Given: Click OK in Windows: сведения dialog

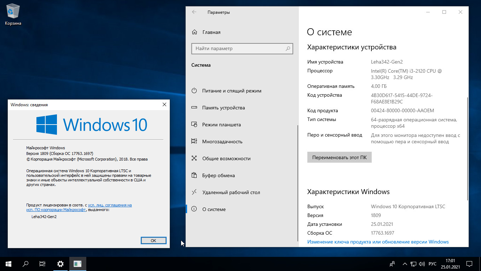Looking at the screenshot, I should pos(153,240).
